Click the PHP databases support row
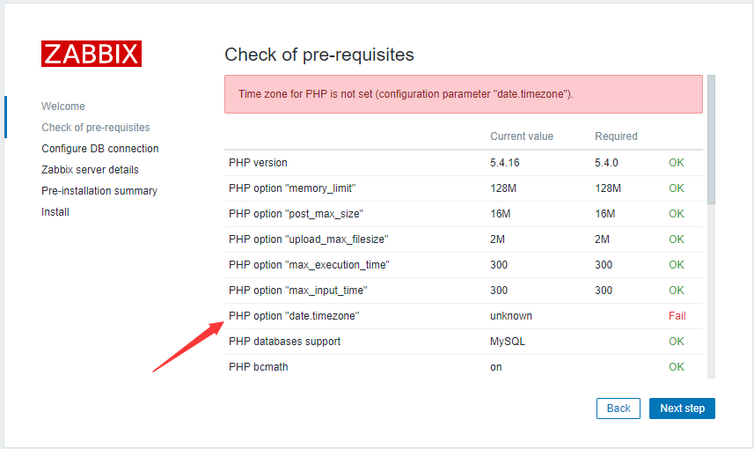Viewport: 754px width, 449px height. (464, 342)
